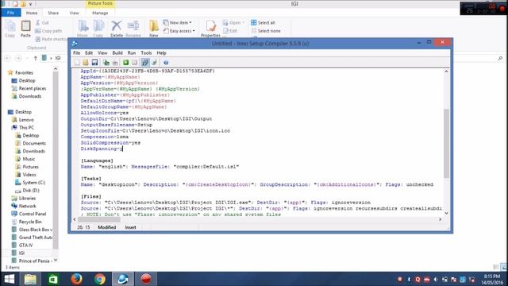Select This PC in navigation pane
The height and width of the screenshot is (286, 508).
point(22,127)
